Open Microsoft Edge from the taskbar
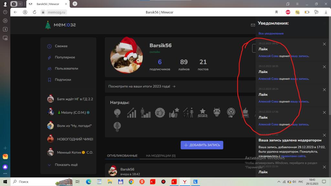This screenshot has width=331, height=186. point(89,181)
